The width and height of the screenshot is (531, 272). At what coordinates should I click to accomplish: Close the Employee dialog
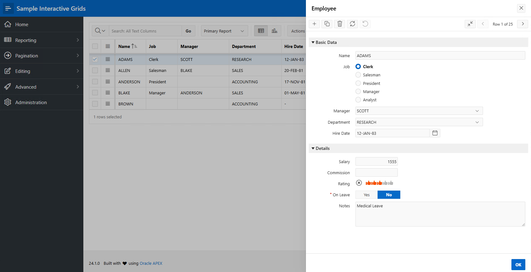(521, 8)
